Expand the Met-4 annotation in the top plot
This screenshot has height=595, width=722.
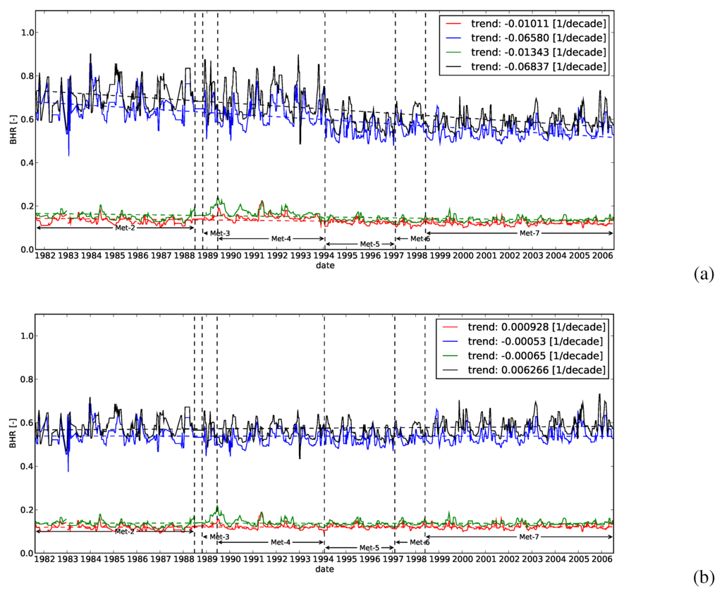point(280,238)
